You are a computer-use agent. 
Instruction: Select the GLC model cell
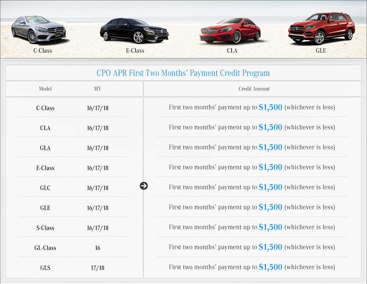(45, 188)
